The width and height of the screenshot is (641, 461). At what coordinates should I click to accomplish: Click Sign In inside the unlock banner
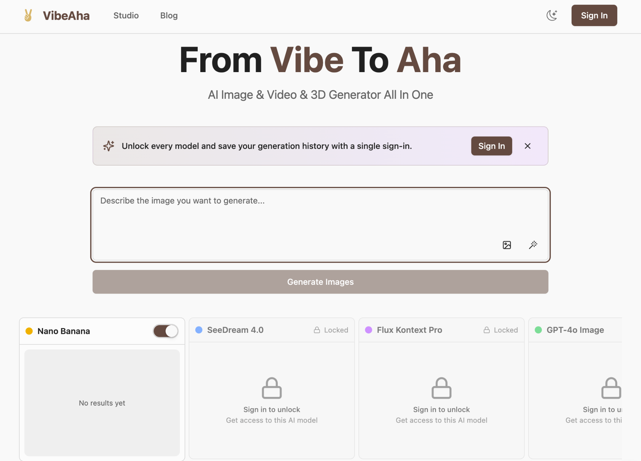coord(491,146)
